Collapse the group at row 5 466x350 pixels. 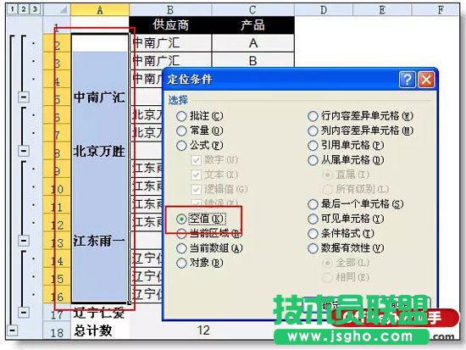pos(24,97)
